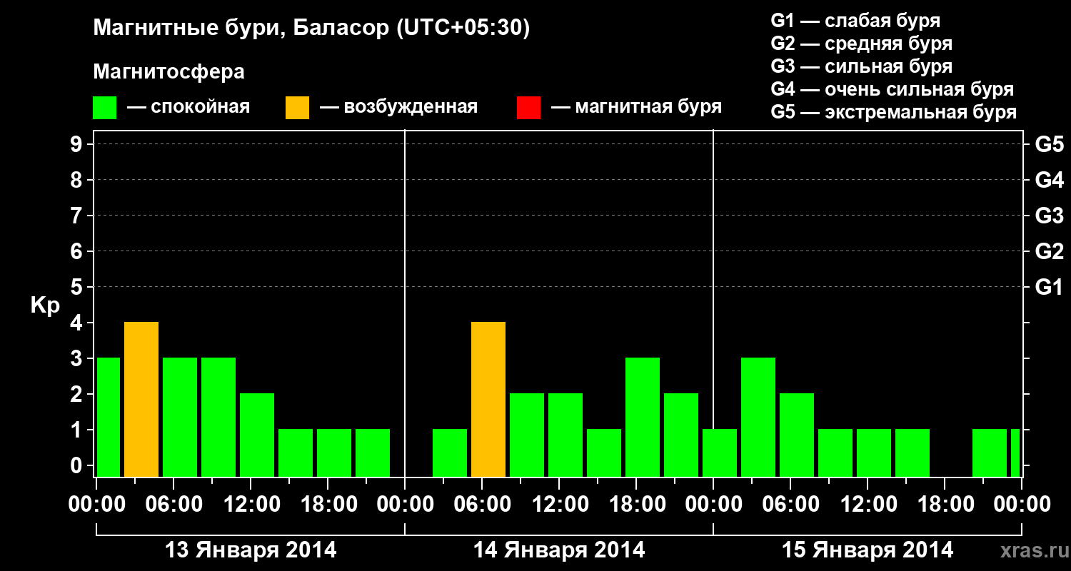Click the G4 label on right axis
This screenshot has height=571, width=1071.
pos(1049,180)
